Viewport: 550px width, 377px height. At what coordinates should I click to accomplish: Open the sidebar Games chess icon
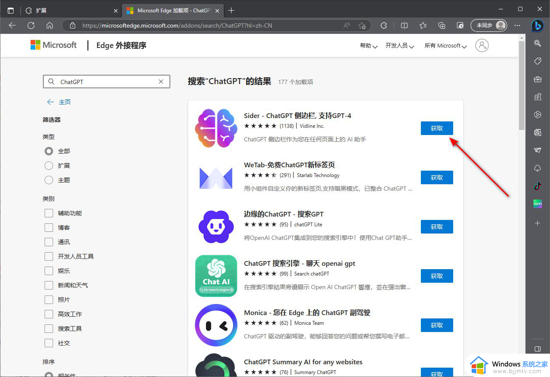pos(538,97)
